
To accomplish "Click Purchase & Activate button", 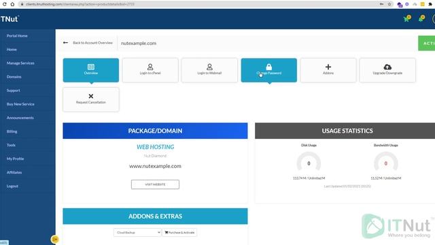I will pyautogui.click(x=179, y=233).
